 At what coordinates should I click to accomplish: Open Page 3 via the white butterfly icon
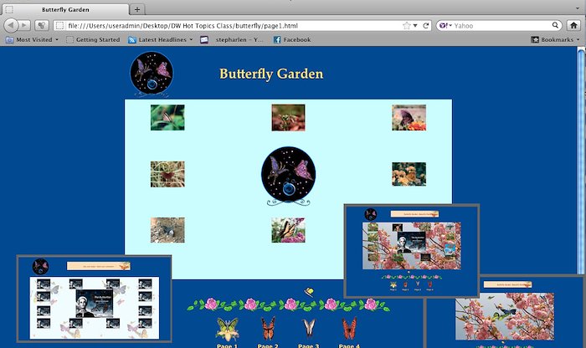point(309,328)
